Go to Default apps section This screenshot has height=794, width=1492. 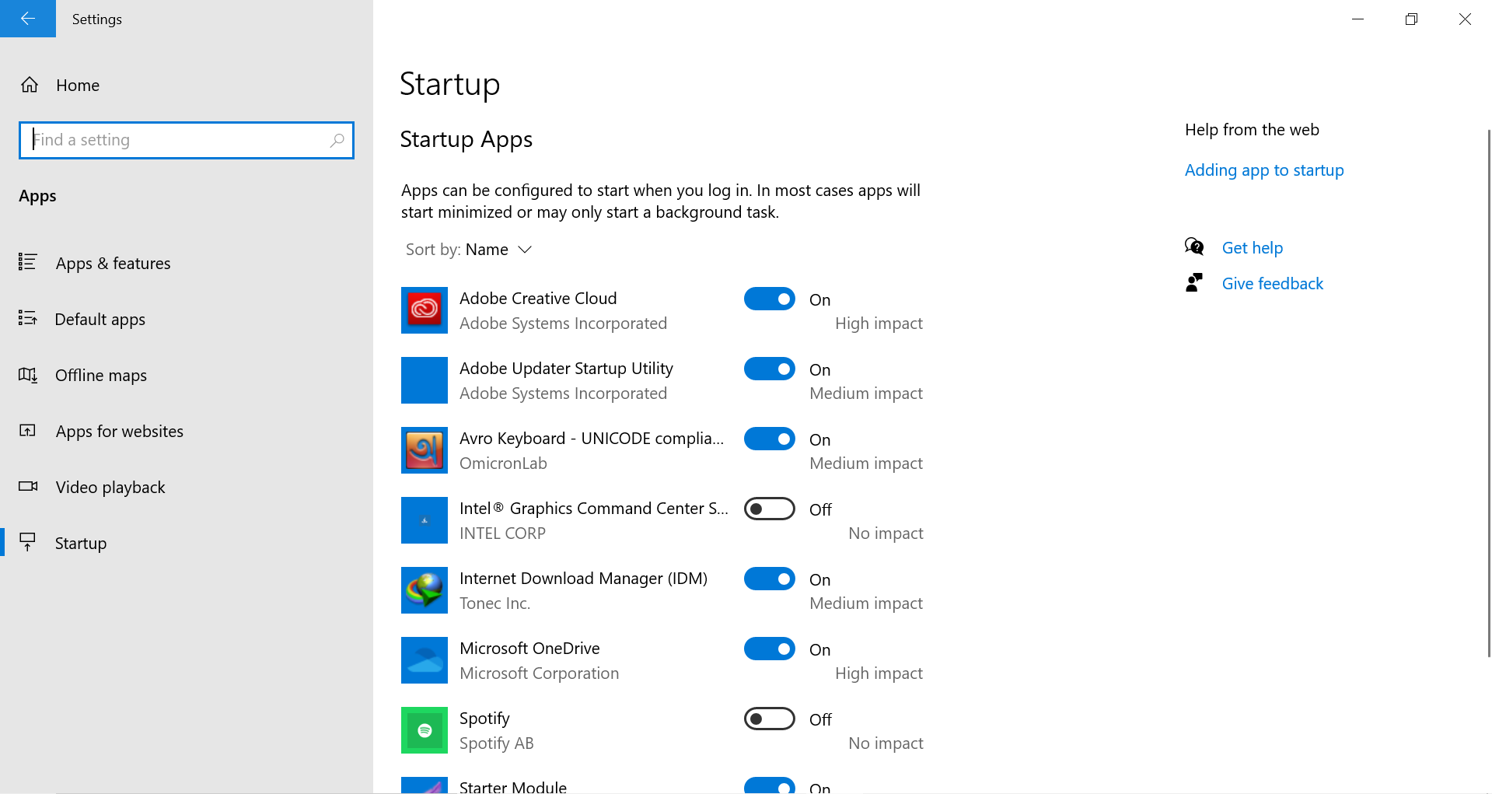pos(100,320)
